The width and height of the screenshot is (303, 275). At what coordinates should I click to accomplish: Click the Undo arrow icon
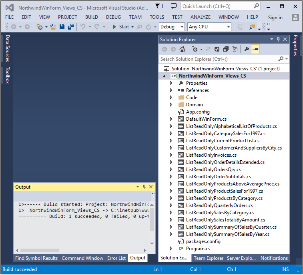[x=83, y=27]
